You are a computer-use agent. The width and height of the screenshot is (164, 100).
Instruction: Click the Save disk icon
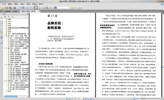point(7,8)
